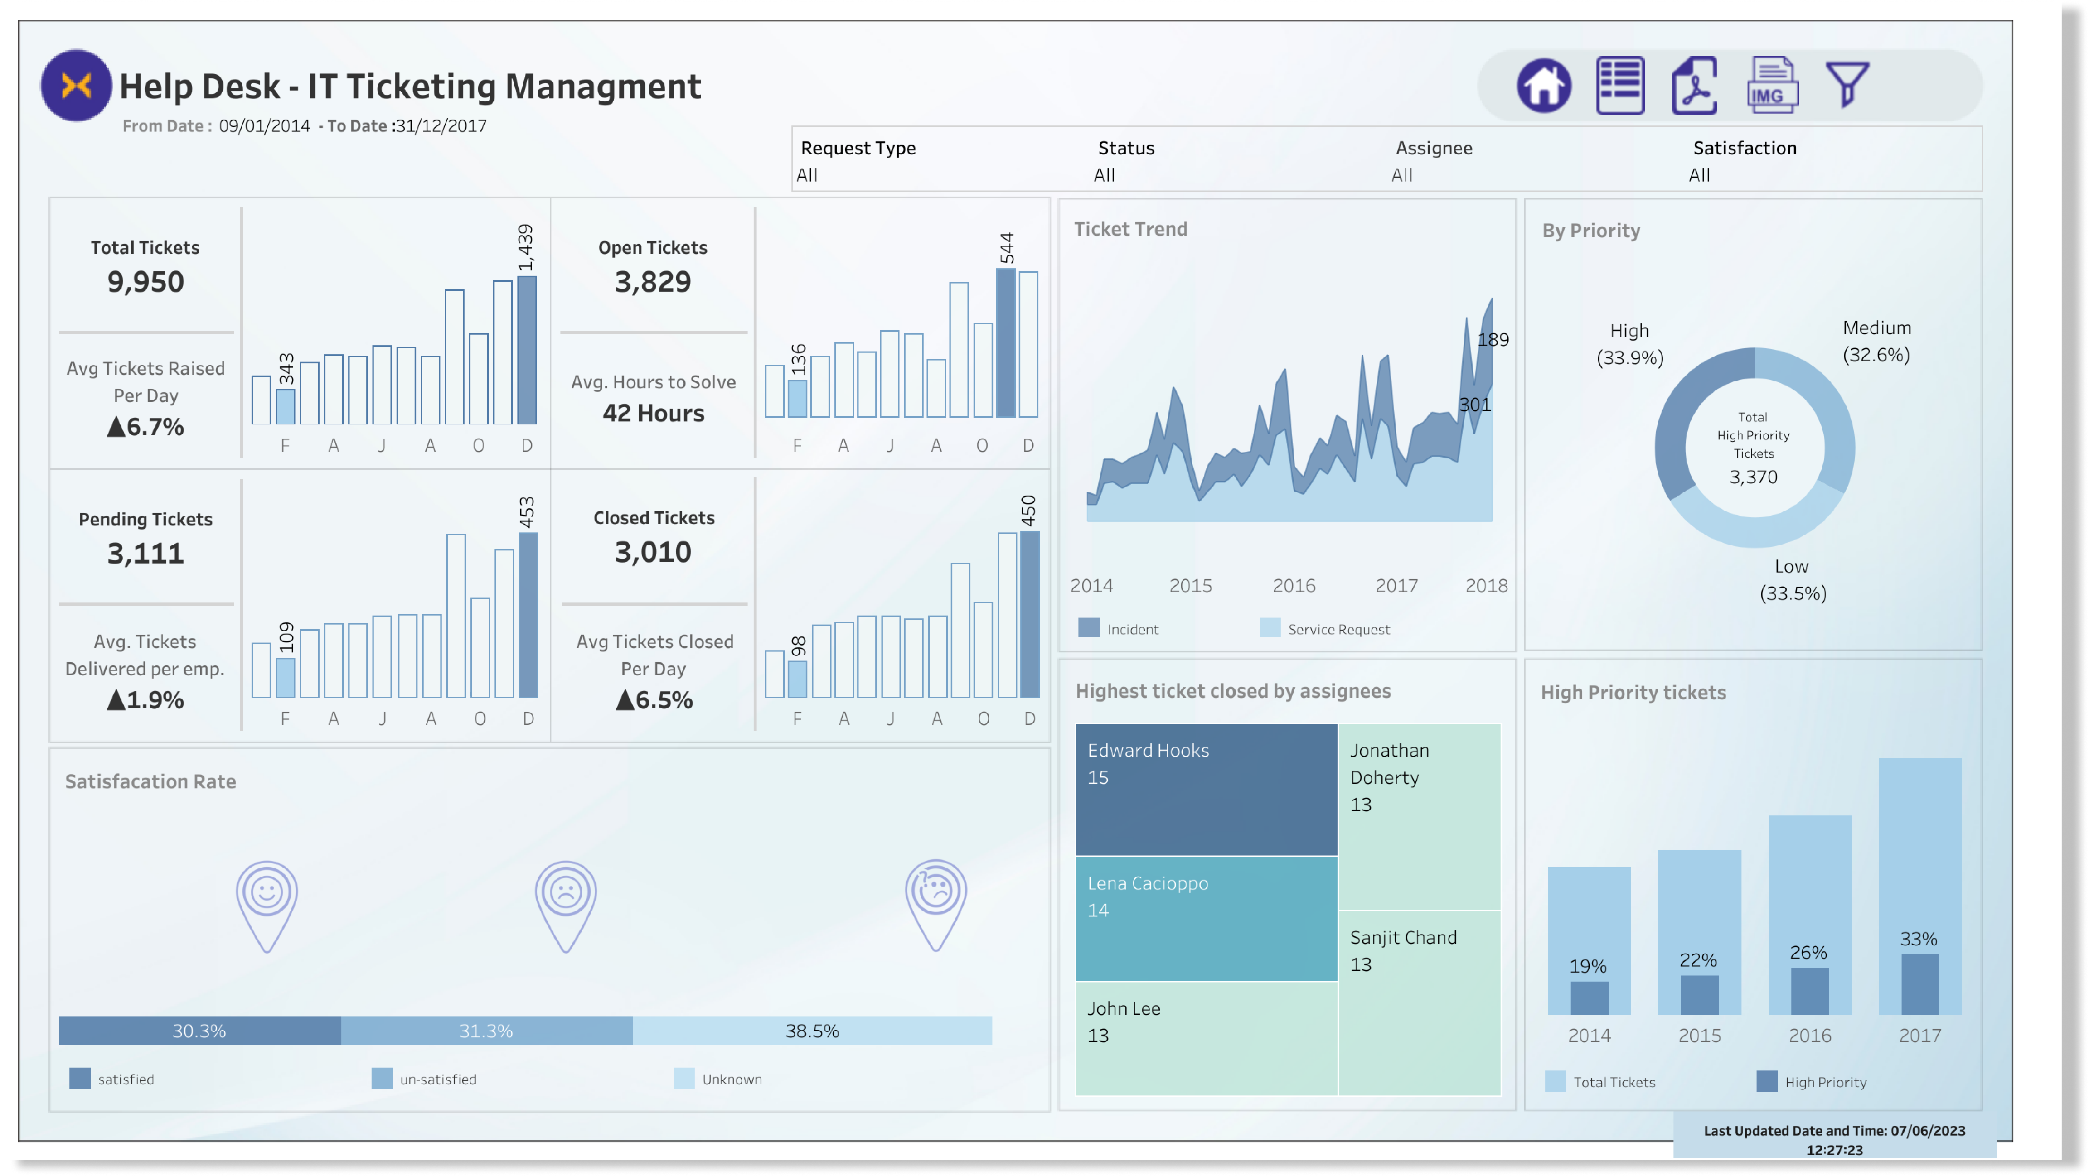Click the High (33.9%) donut segment label

[1629, 344]
